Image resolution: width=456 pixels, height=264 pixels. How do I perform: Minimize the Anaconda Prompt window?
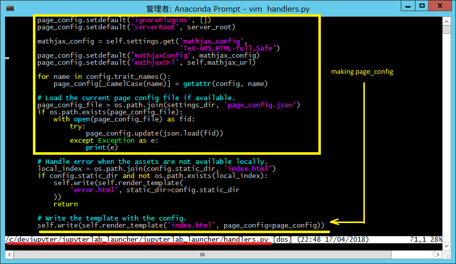point(408,6)
